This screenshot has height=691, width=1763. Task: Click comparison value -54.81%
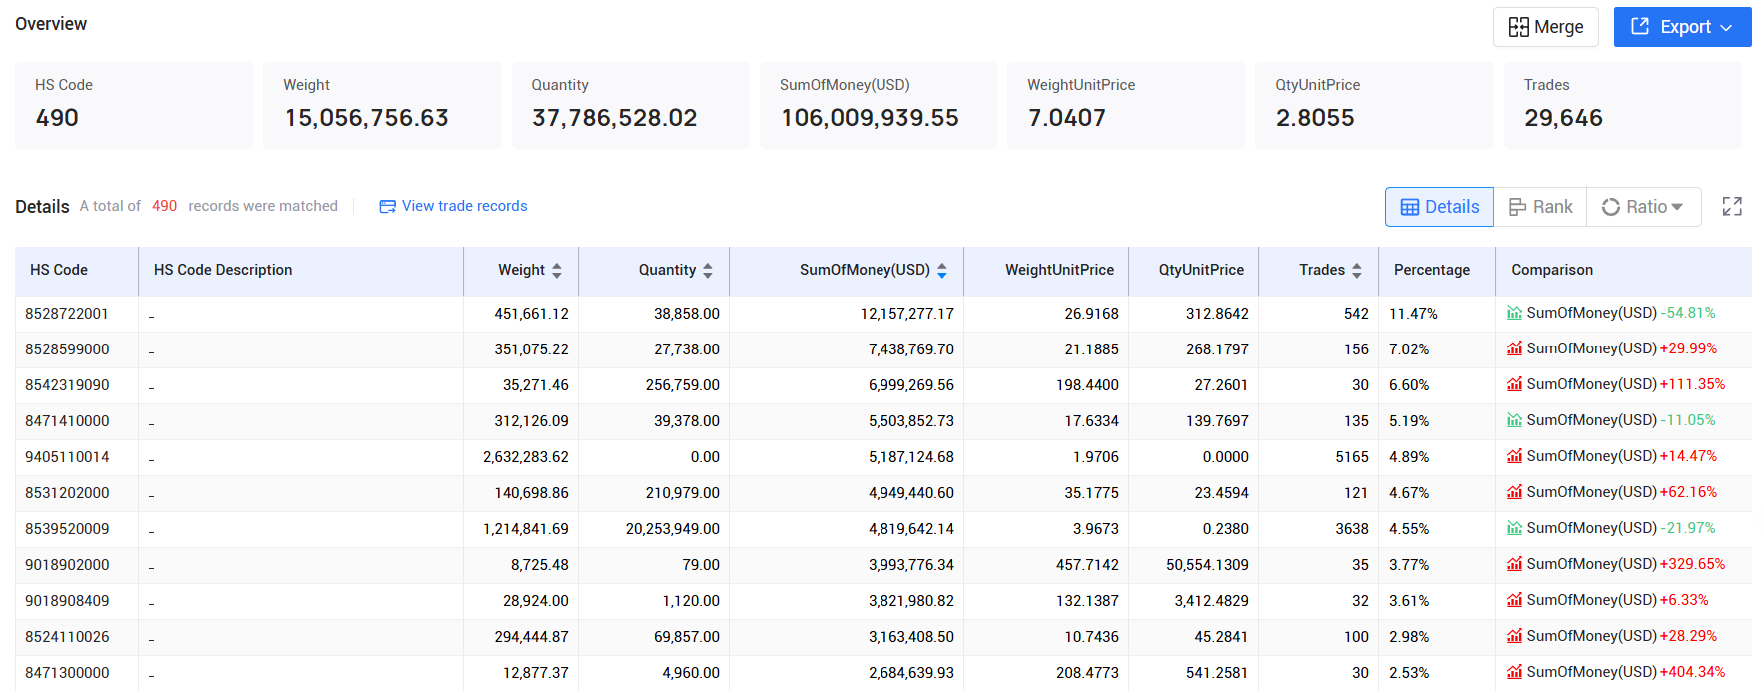[1688, 313]
